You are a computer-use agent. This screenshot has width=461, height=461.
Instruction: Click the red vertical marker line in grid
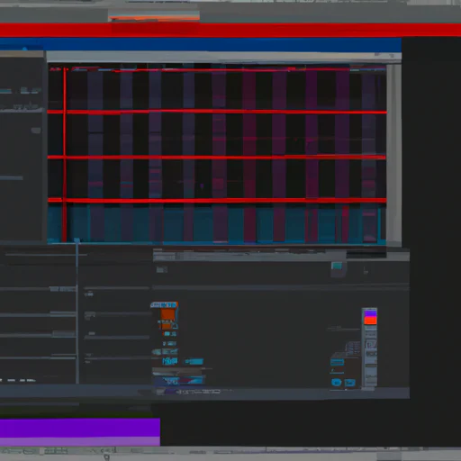(65, 155)
